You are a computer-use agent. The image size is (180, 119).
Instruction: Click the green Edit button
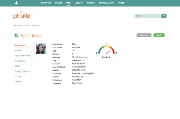tap(159, 35)
